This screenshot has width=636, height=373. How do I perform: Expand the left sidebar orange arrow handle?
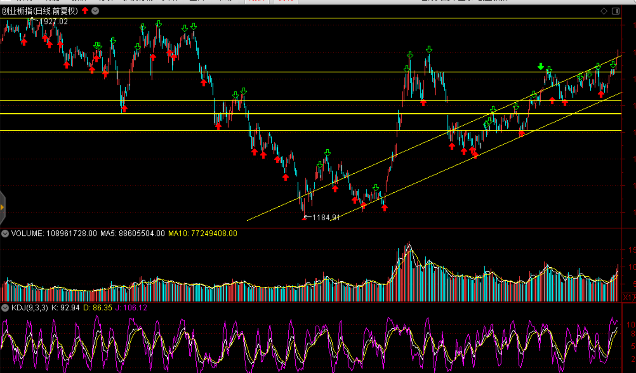coord(2,207)
